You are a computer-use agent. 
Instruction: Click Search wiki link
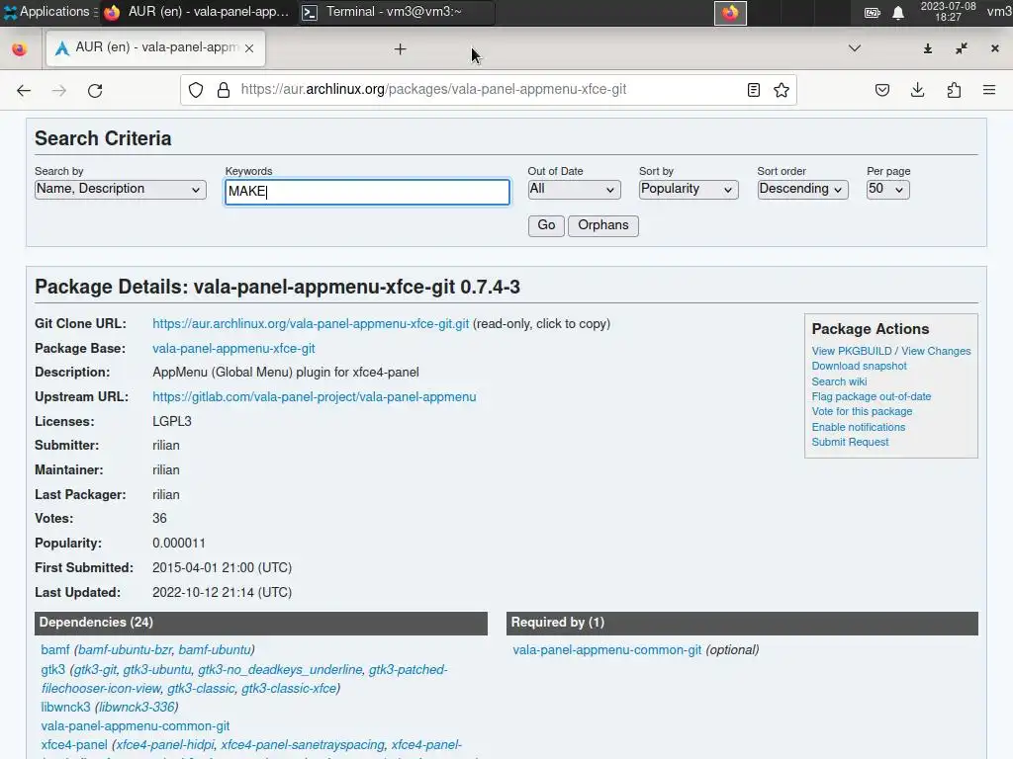(x=839, y=381)
